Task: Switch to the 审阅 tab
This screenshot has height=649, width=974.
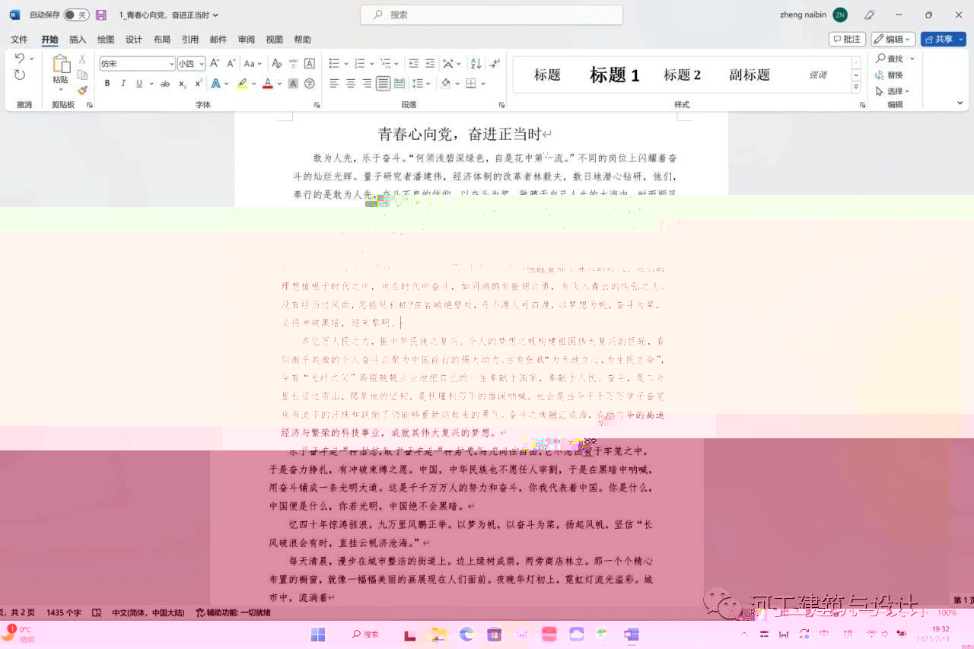Action: [247, 40]
